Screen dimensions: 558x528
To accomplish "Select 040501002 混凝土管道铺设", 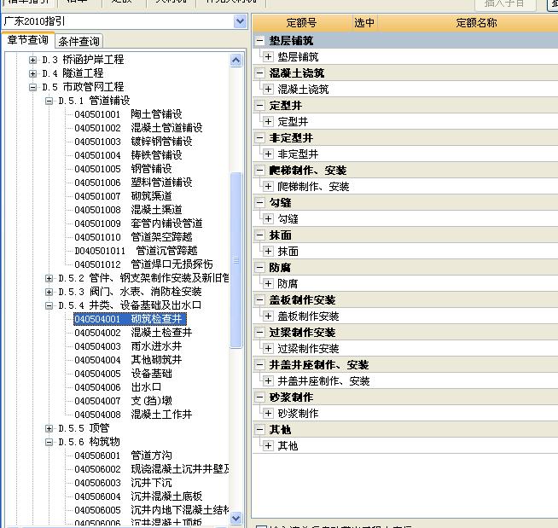I will (x=138, y=128).
